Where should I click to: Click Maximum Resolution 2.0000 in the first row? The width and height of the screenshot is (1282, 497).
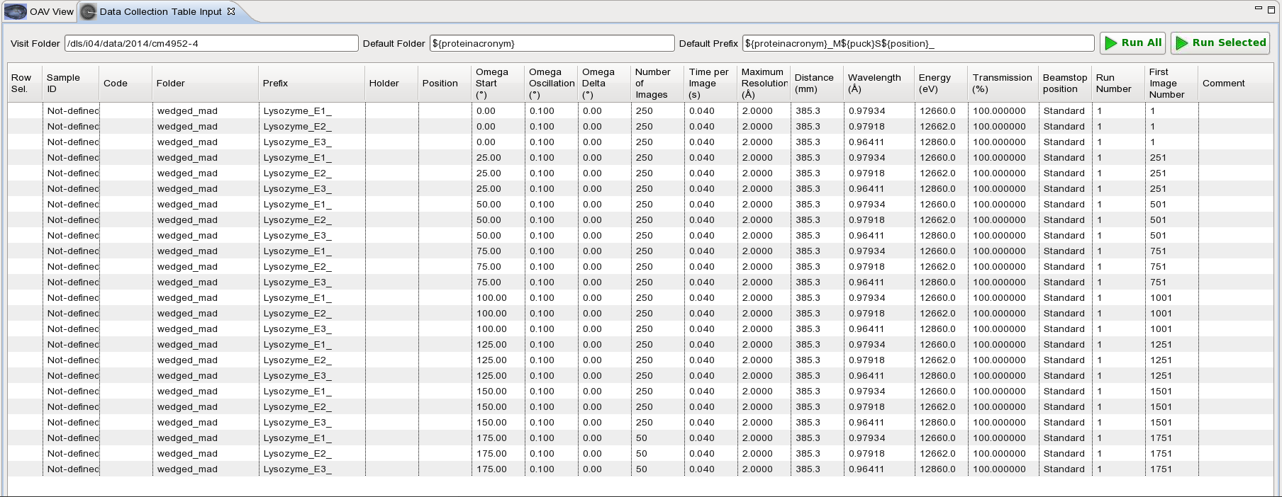pyautogui.click(x=757, y=111)
